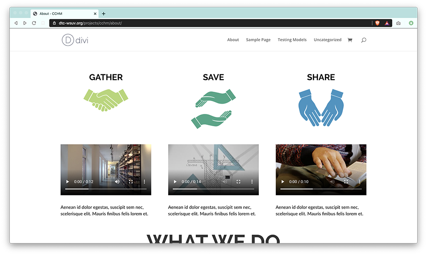Reload the page with refresh icon

(34, 23)
